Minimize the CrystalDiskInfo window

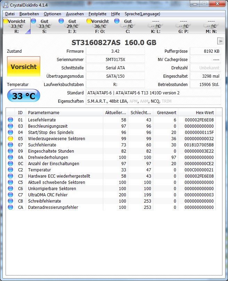[x=195, y=4]
